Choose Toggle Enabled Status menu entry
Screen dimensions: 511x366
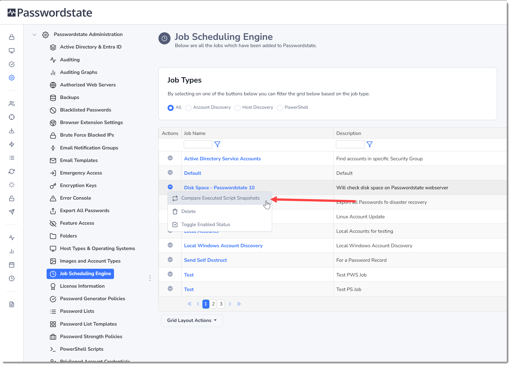220,225
